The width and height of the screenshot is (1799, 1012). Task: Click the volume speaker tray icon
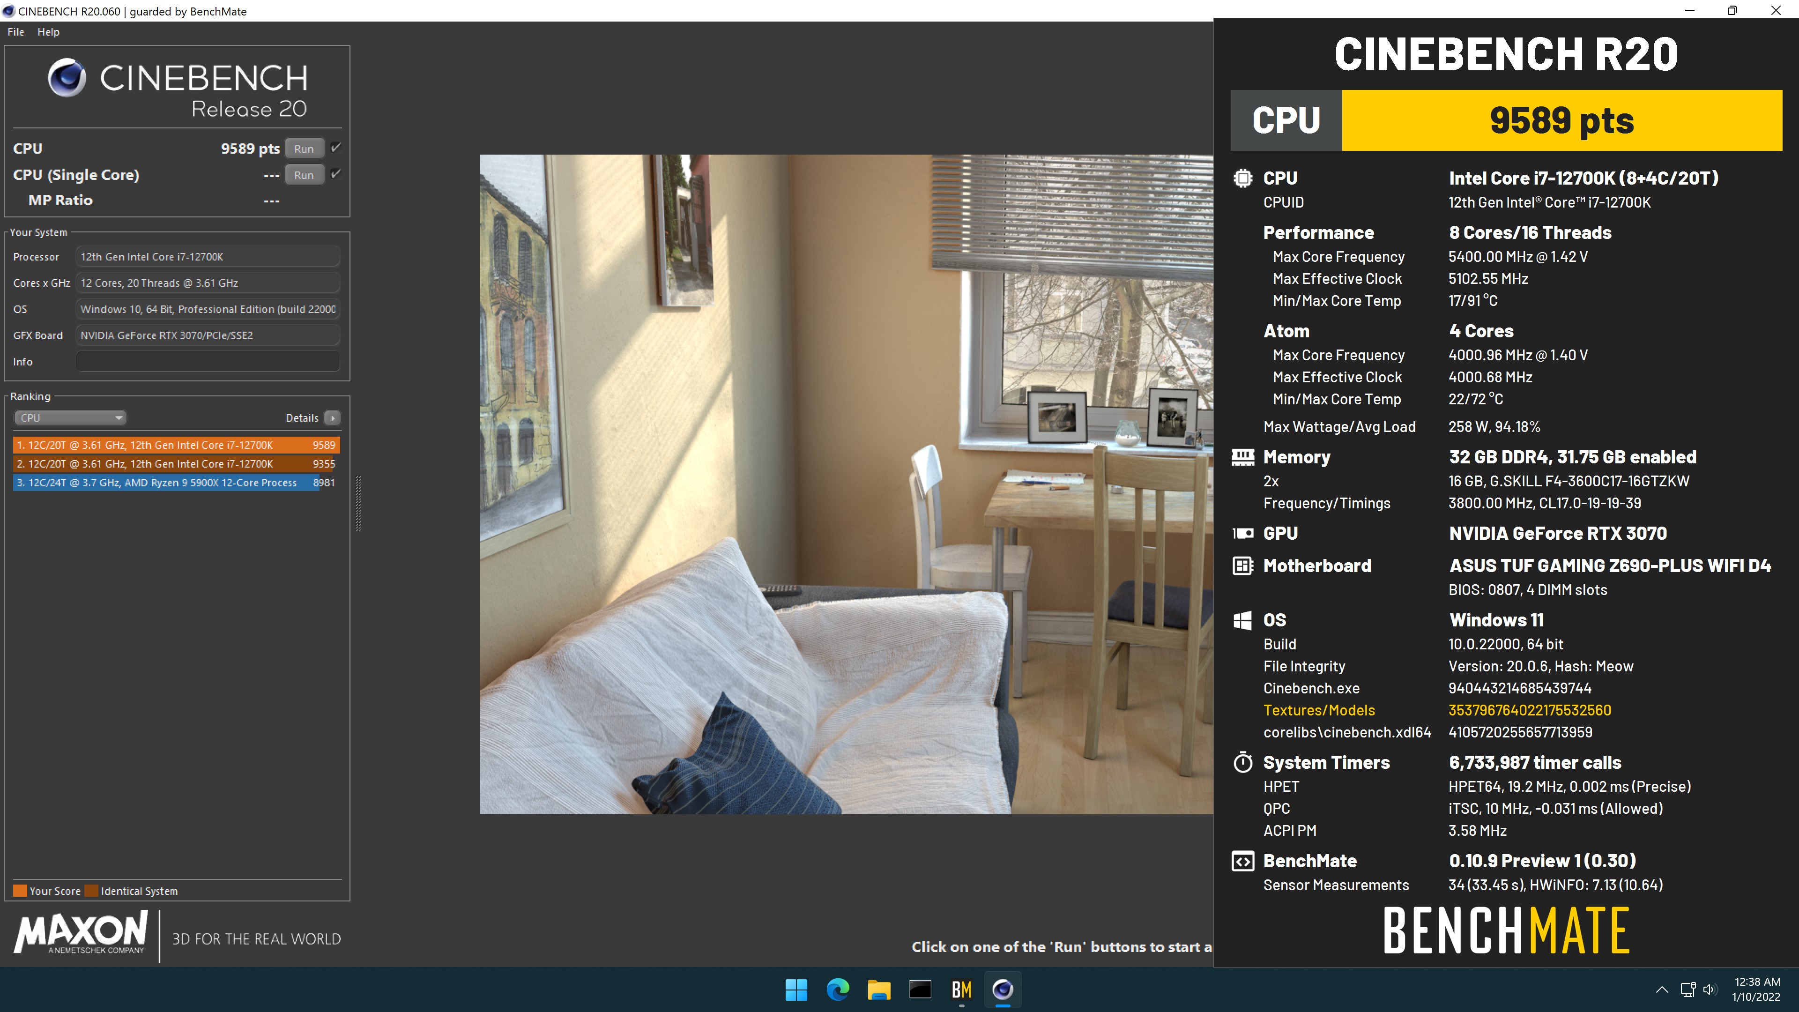(x=1710, y=989)
